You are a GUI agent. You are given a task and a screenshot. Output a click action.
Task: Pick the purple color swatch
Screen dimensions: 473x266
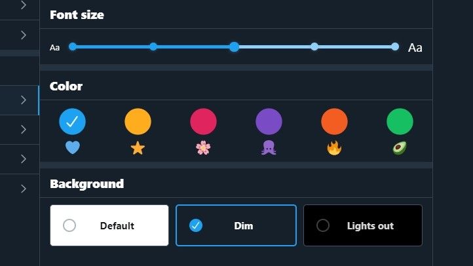click(269, 122)
